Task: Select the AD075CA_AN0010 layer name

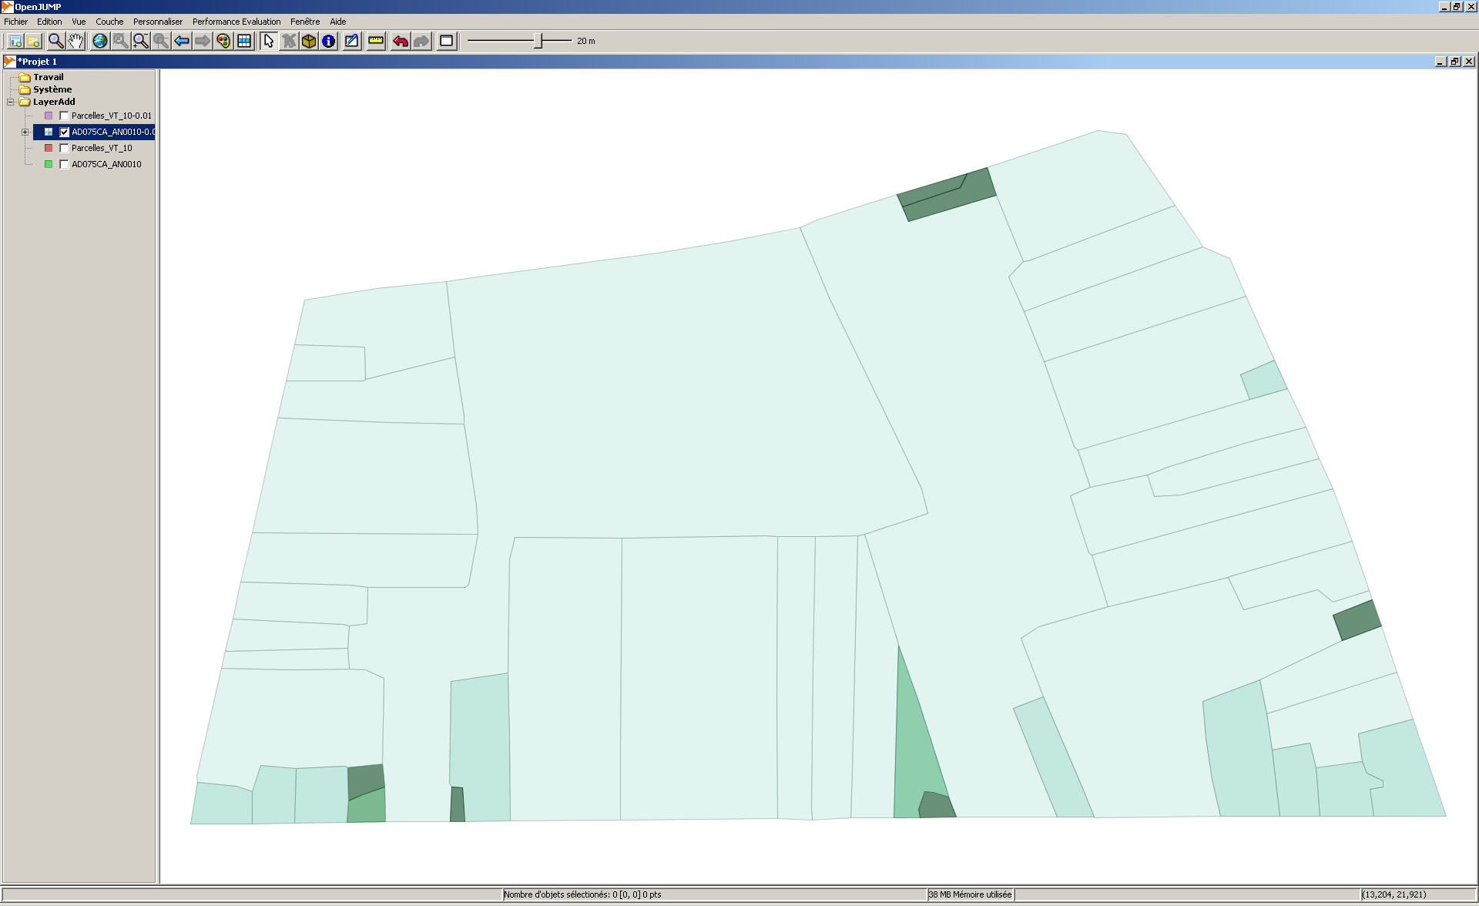Action: tap(106, 164)
